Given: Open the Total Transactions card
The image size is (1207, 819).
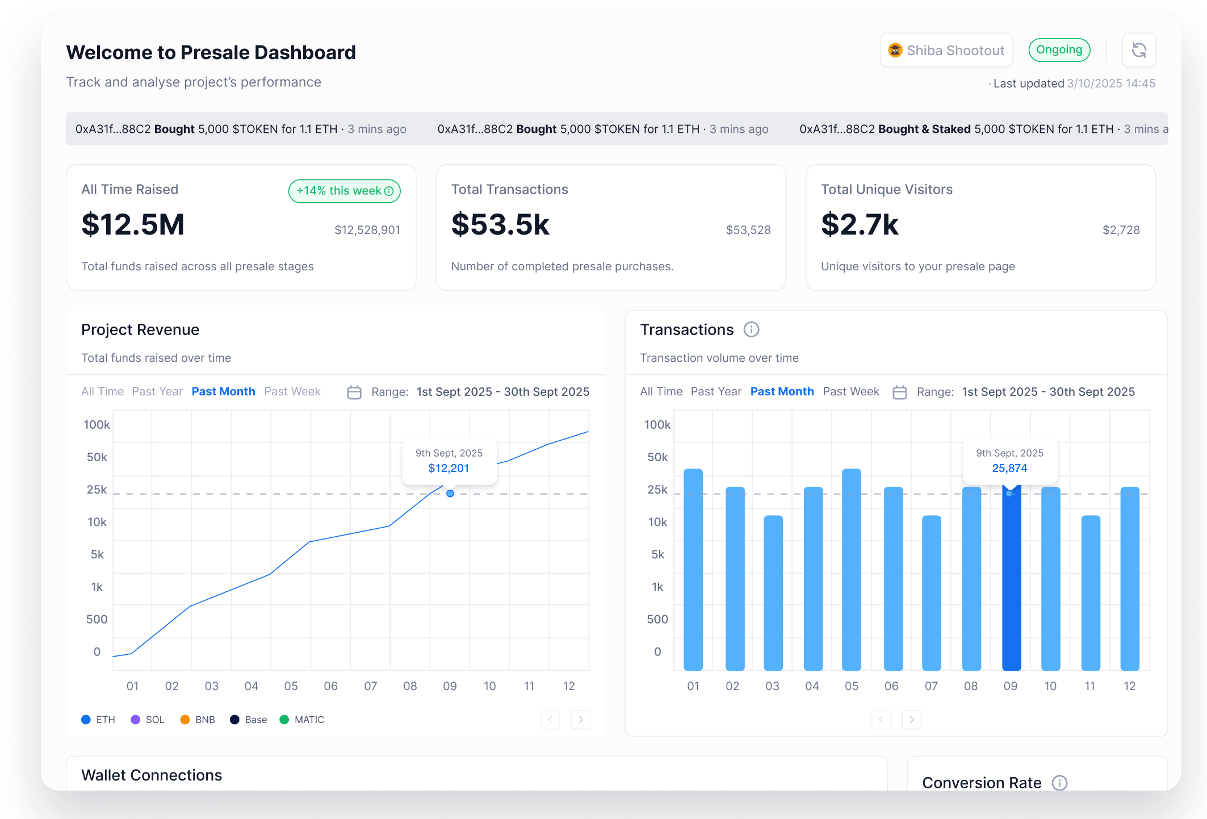Looking at the screenshot, I should [x=611, y=228].
